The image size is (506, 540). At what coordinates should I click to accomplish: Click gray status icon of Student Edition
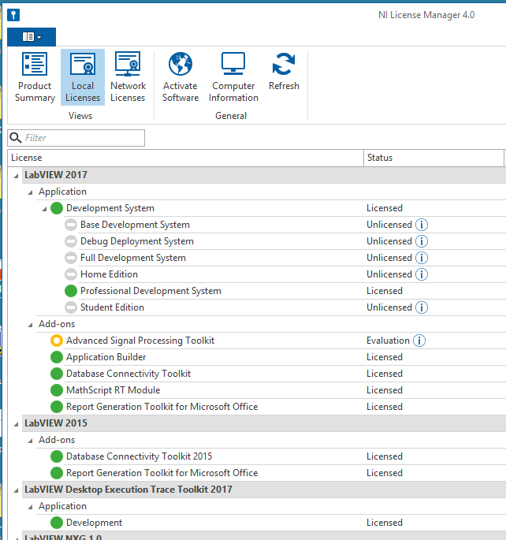click(x=71, y=307)
